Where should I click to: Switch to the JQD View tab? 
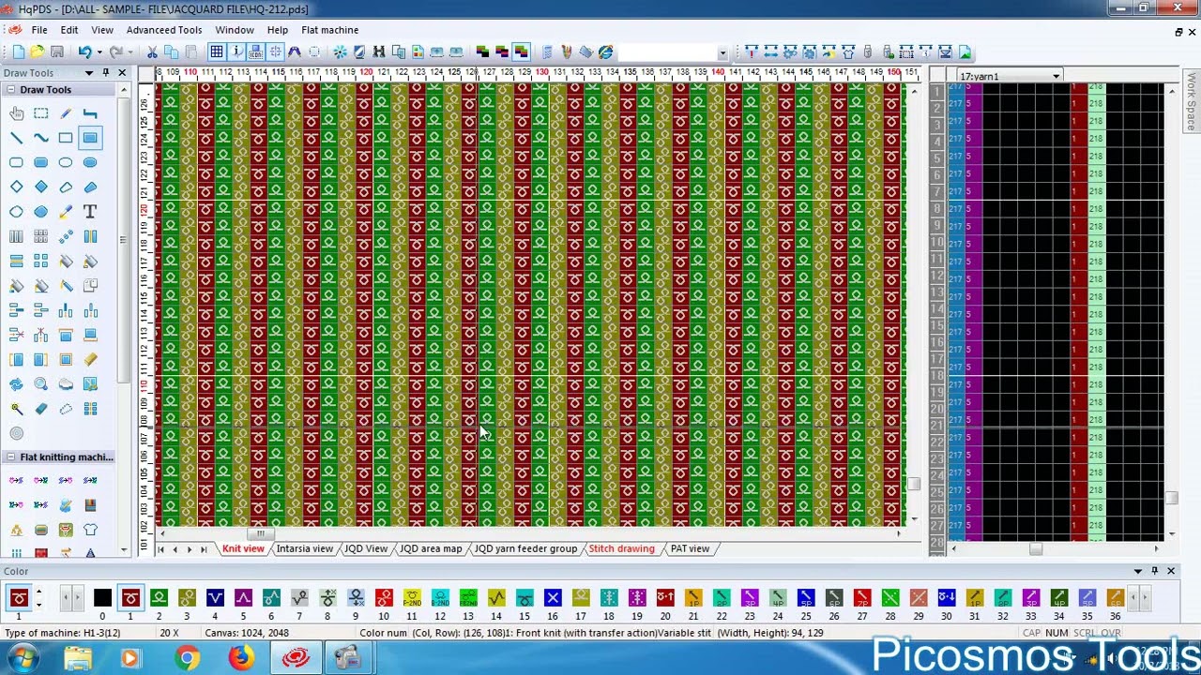click(x=366, y=548)
